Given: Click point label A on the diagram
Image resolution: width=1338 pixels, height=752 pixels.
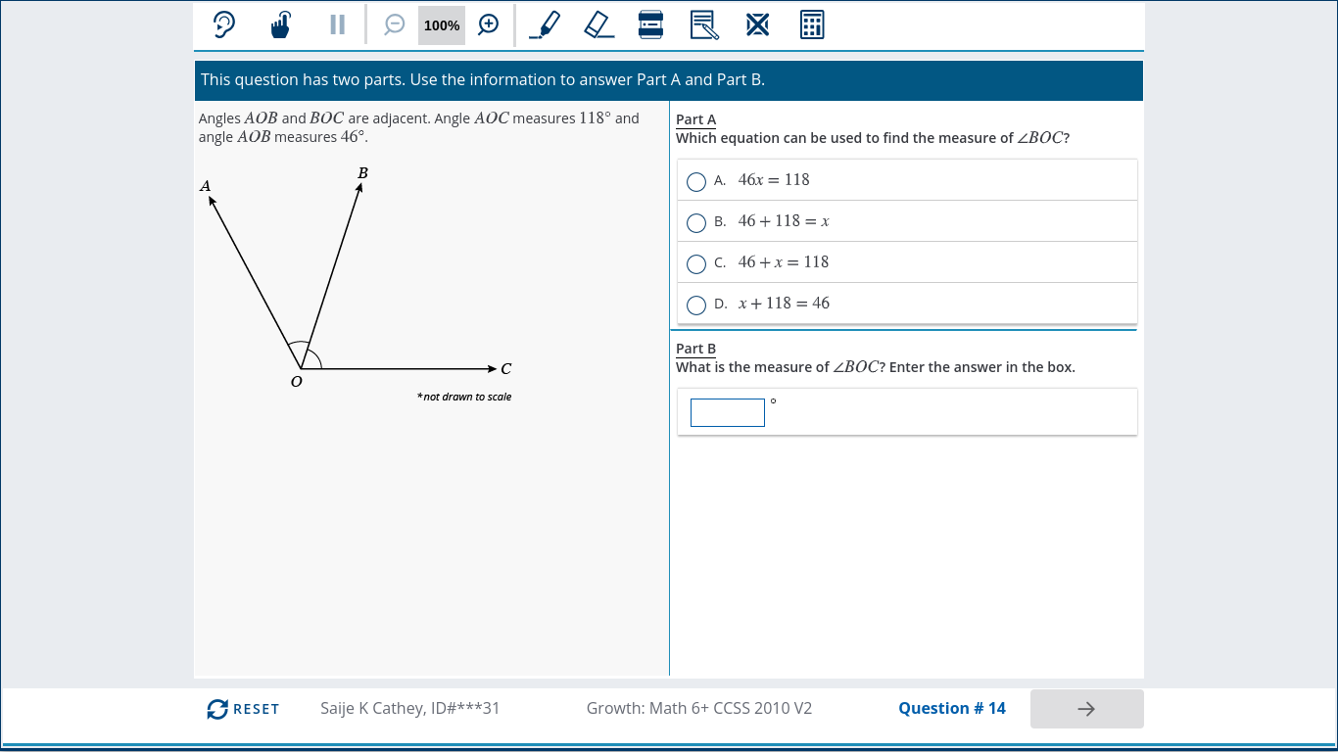Looking at the screenshot, I should point(205,186).
